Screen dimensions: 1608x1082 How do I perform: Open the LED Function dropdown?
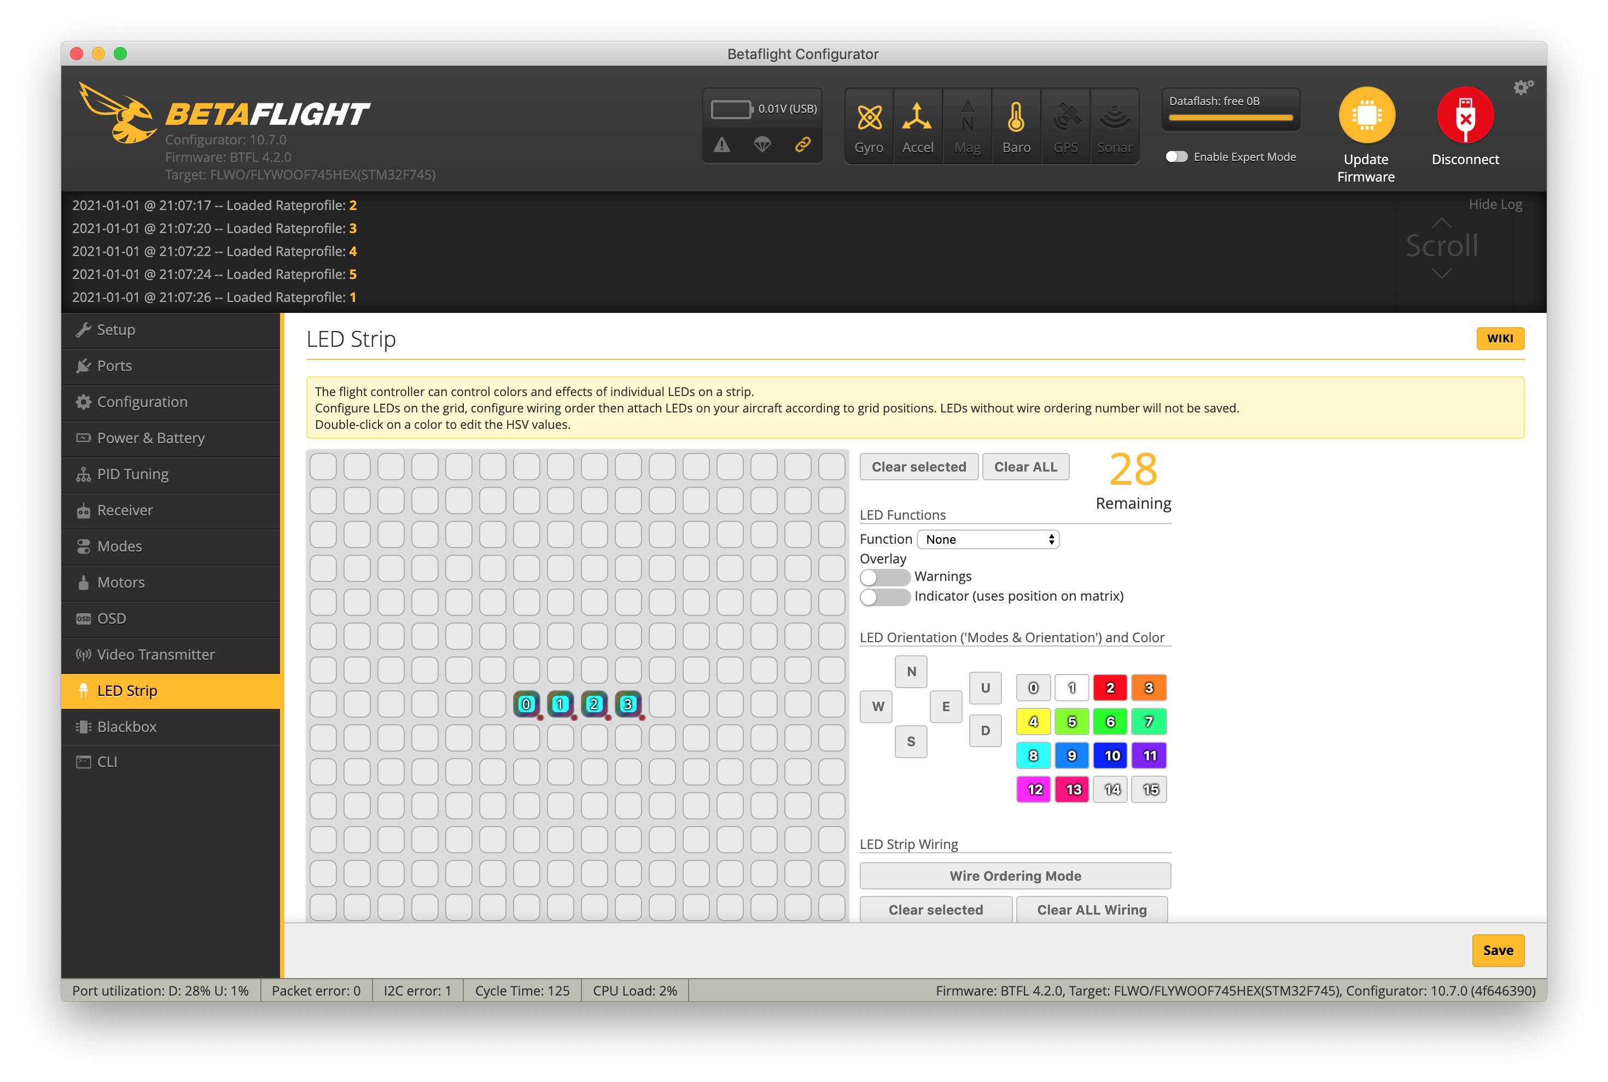pyautogui.click(x=988, y=539)
